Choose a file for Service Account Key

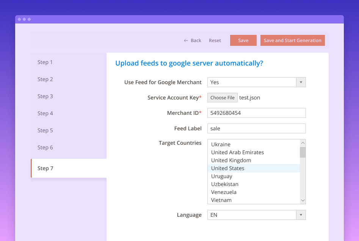coord(223,97)
